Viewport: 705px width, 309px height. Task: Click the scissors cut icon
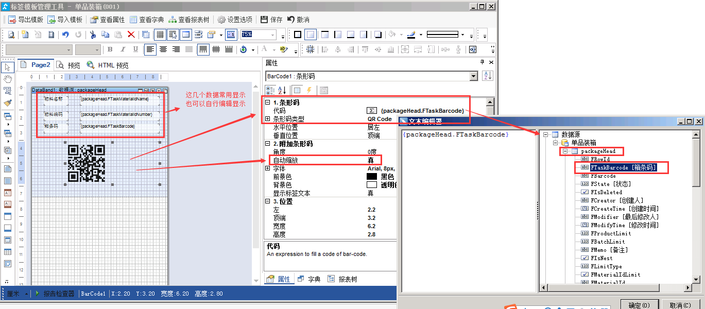(x=93, y=35)
